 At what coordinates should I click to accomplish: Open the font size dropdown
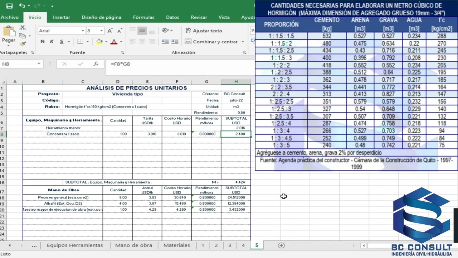point(101,31)
